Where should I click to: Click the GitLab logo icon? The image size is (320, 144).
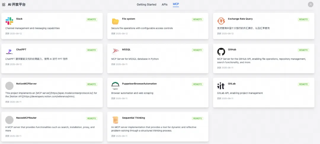221,86
